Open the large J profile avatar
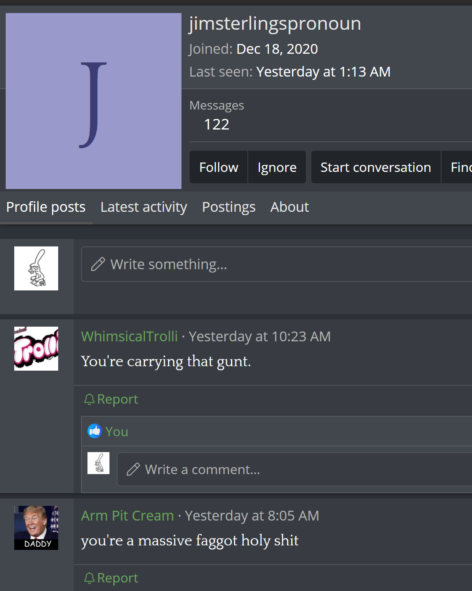Screen dimensions: 472x591 (x=94, y=101)
